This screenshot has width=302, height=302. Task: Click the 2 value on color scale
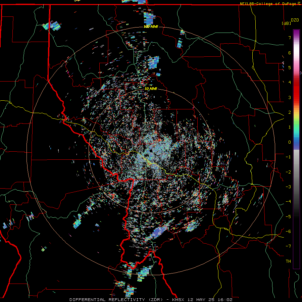(290, 112)
